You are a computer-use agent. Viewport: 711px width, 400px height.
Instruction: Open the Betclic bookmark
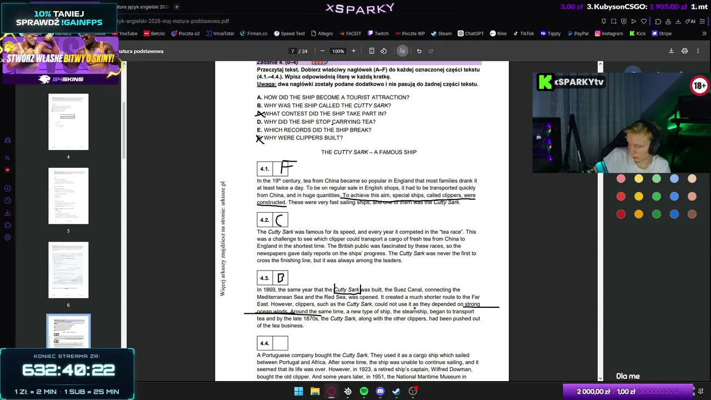click(154, 33)
